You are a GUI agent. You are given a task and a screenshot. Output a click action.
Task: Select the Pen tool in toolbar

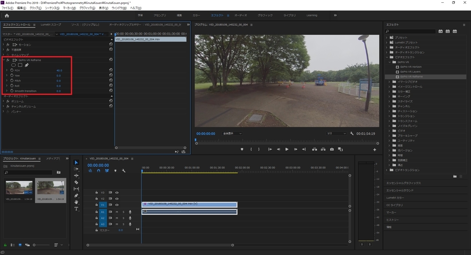(76, 195)
